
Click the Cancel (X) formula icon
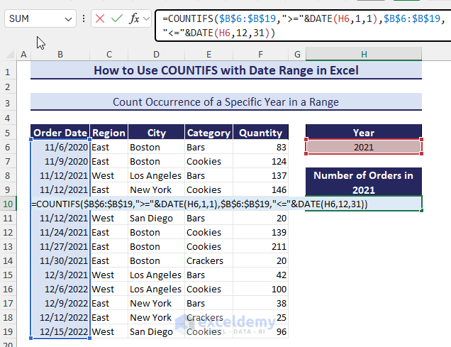100,18
